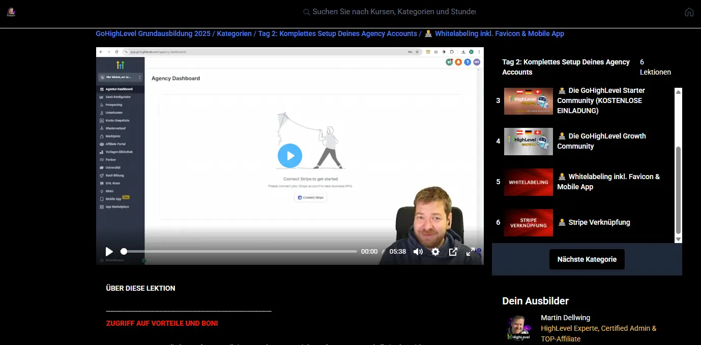Click the lesson list scrollbar down arrow
701x345 pixels.
678,239
